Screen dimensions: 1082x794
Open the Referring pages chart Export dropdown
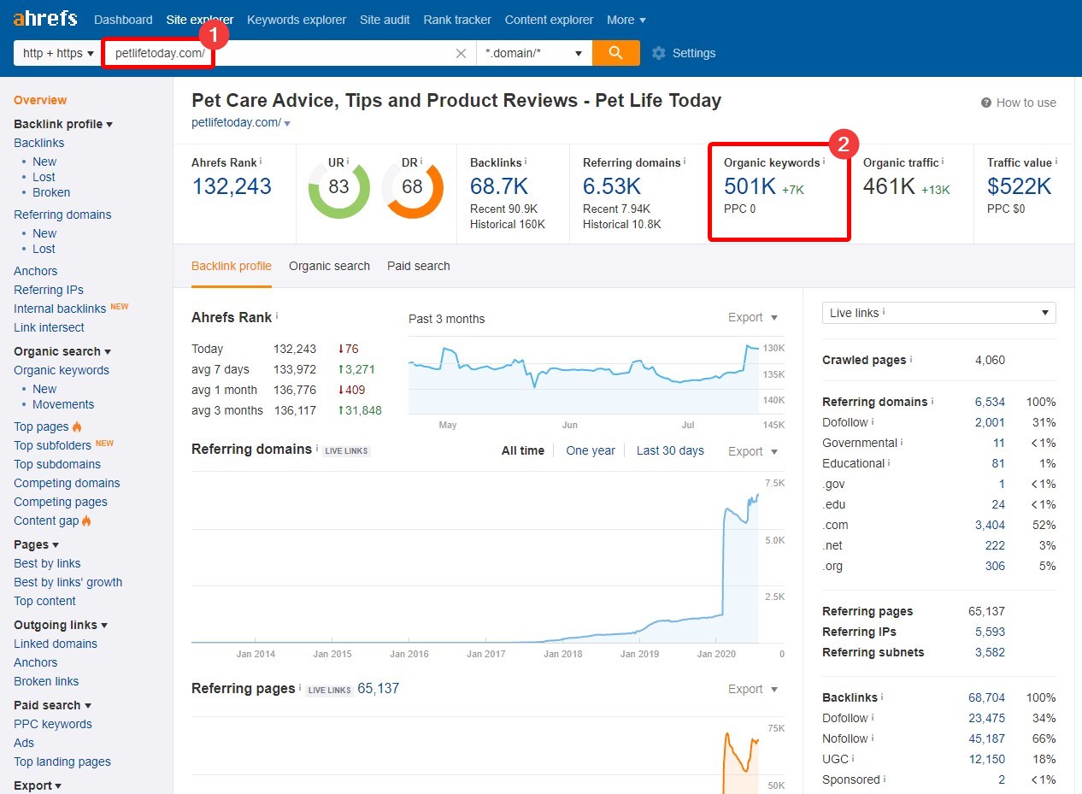[x=753, y=689]
